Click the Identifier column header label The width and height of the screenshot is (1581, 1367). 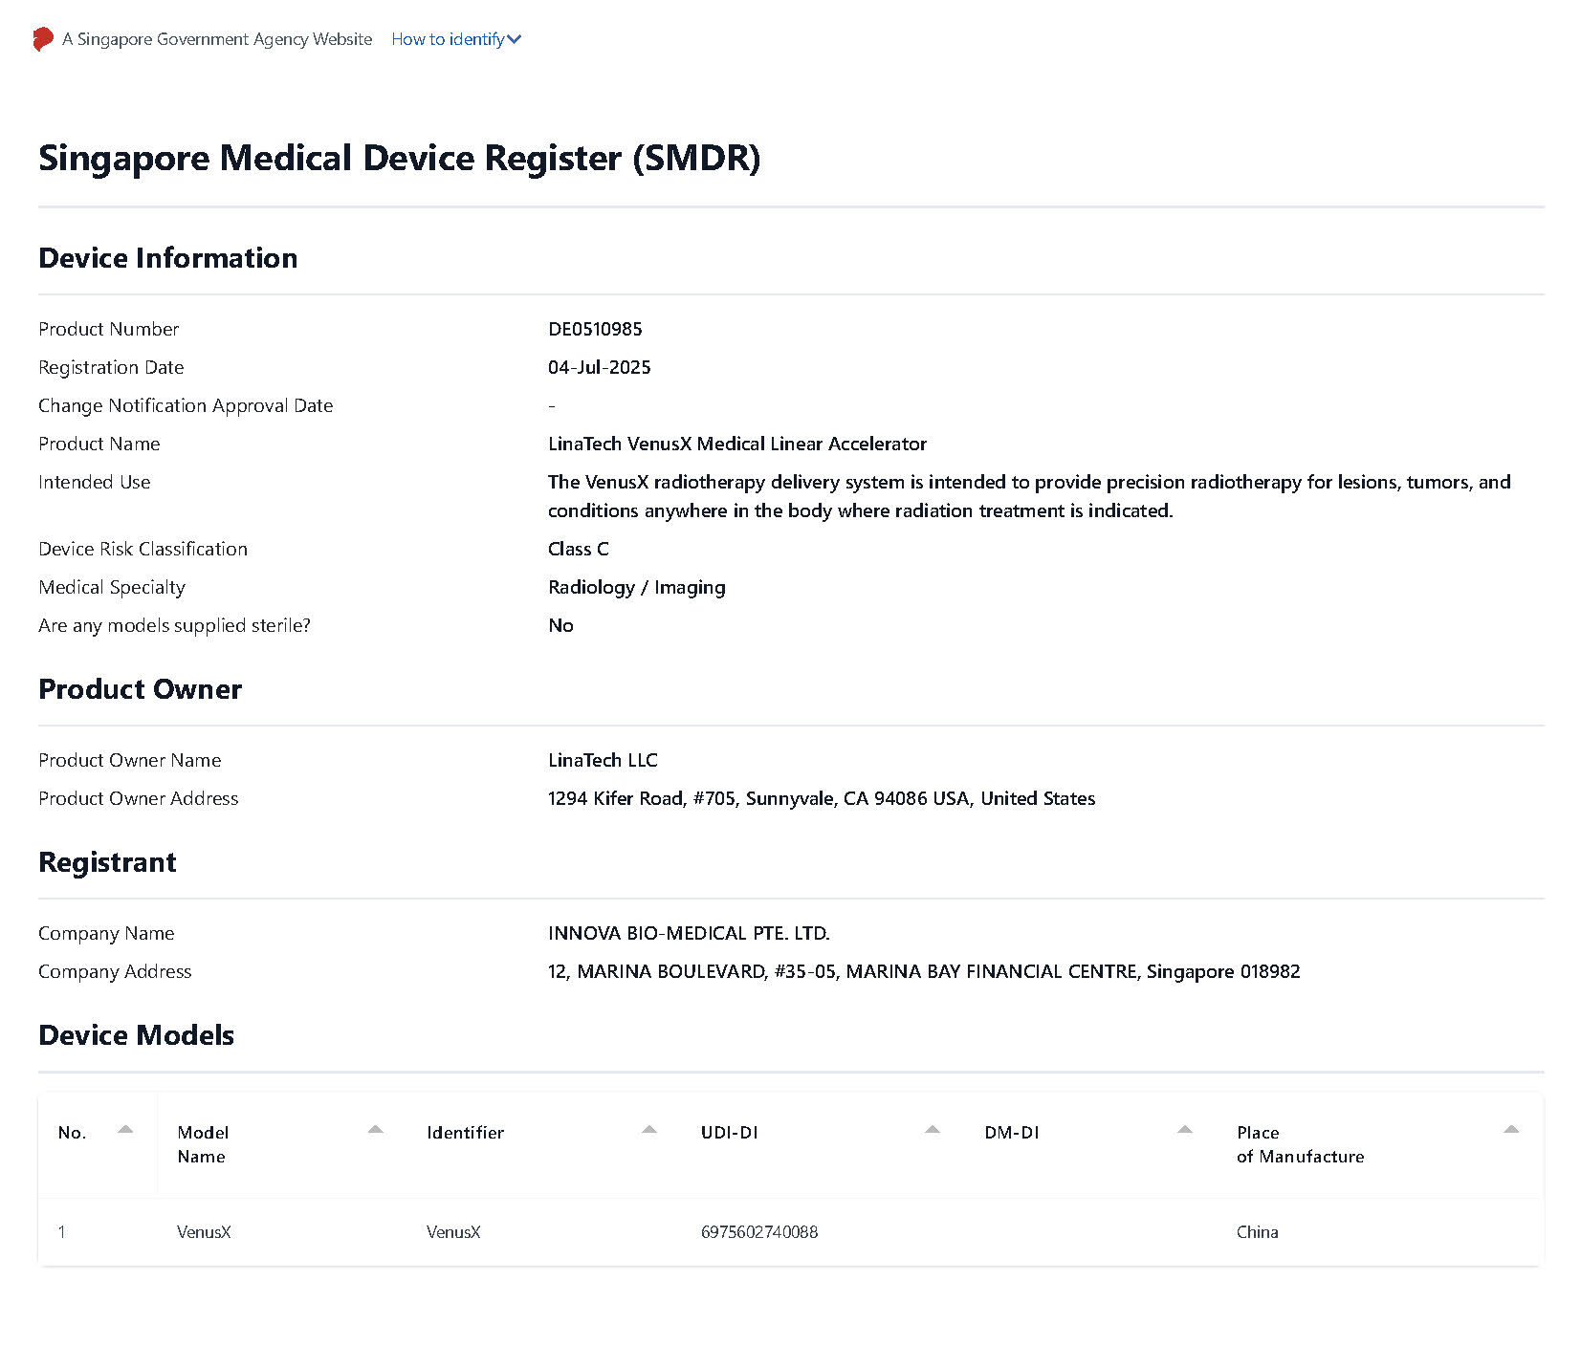pyautogui.click(x=466, y=1133)
